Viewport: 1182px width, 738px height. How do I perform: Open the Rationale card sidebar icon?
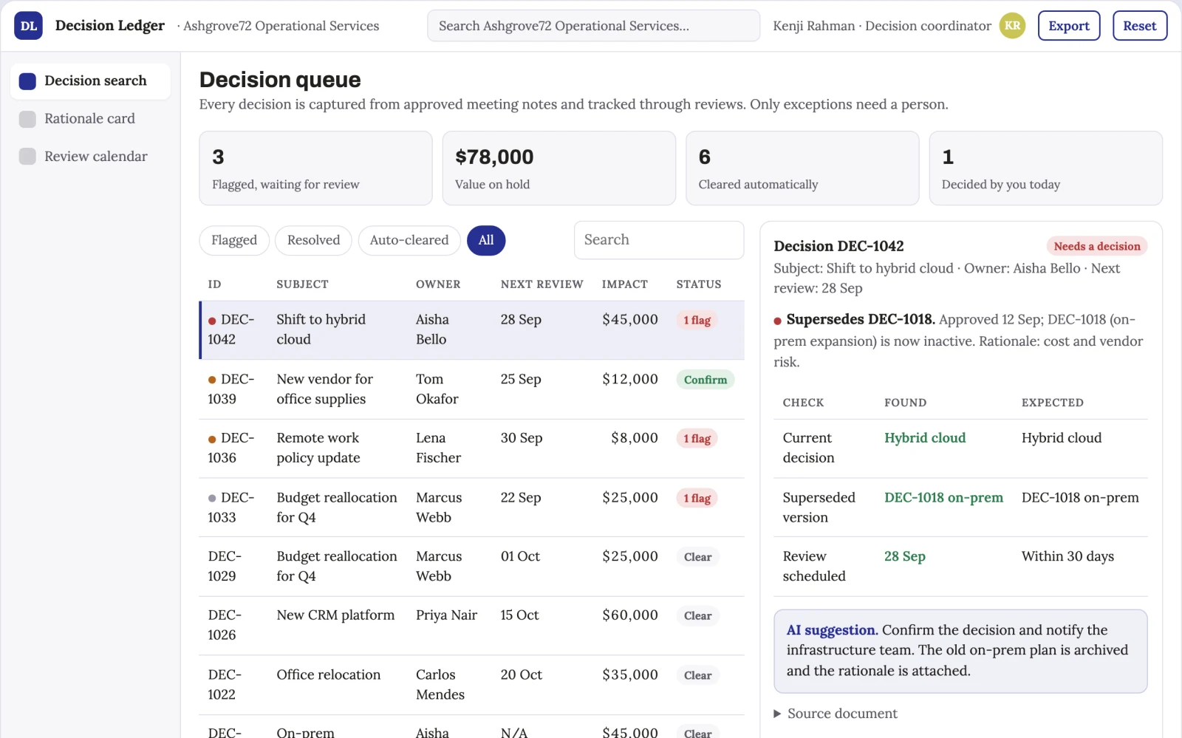pyautogui.click(x=27, y=119)
